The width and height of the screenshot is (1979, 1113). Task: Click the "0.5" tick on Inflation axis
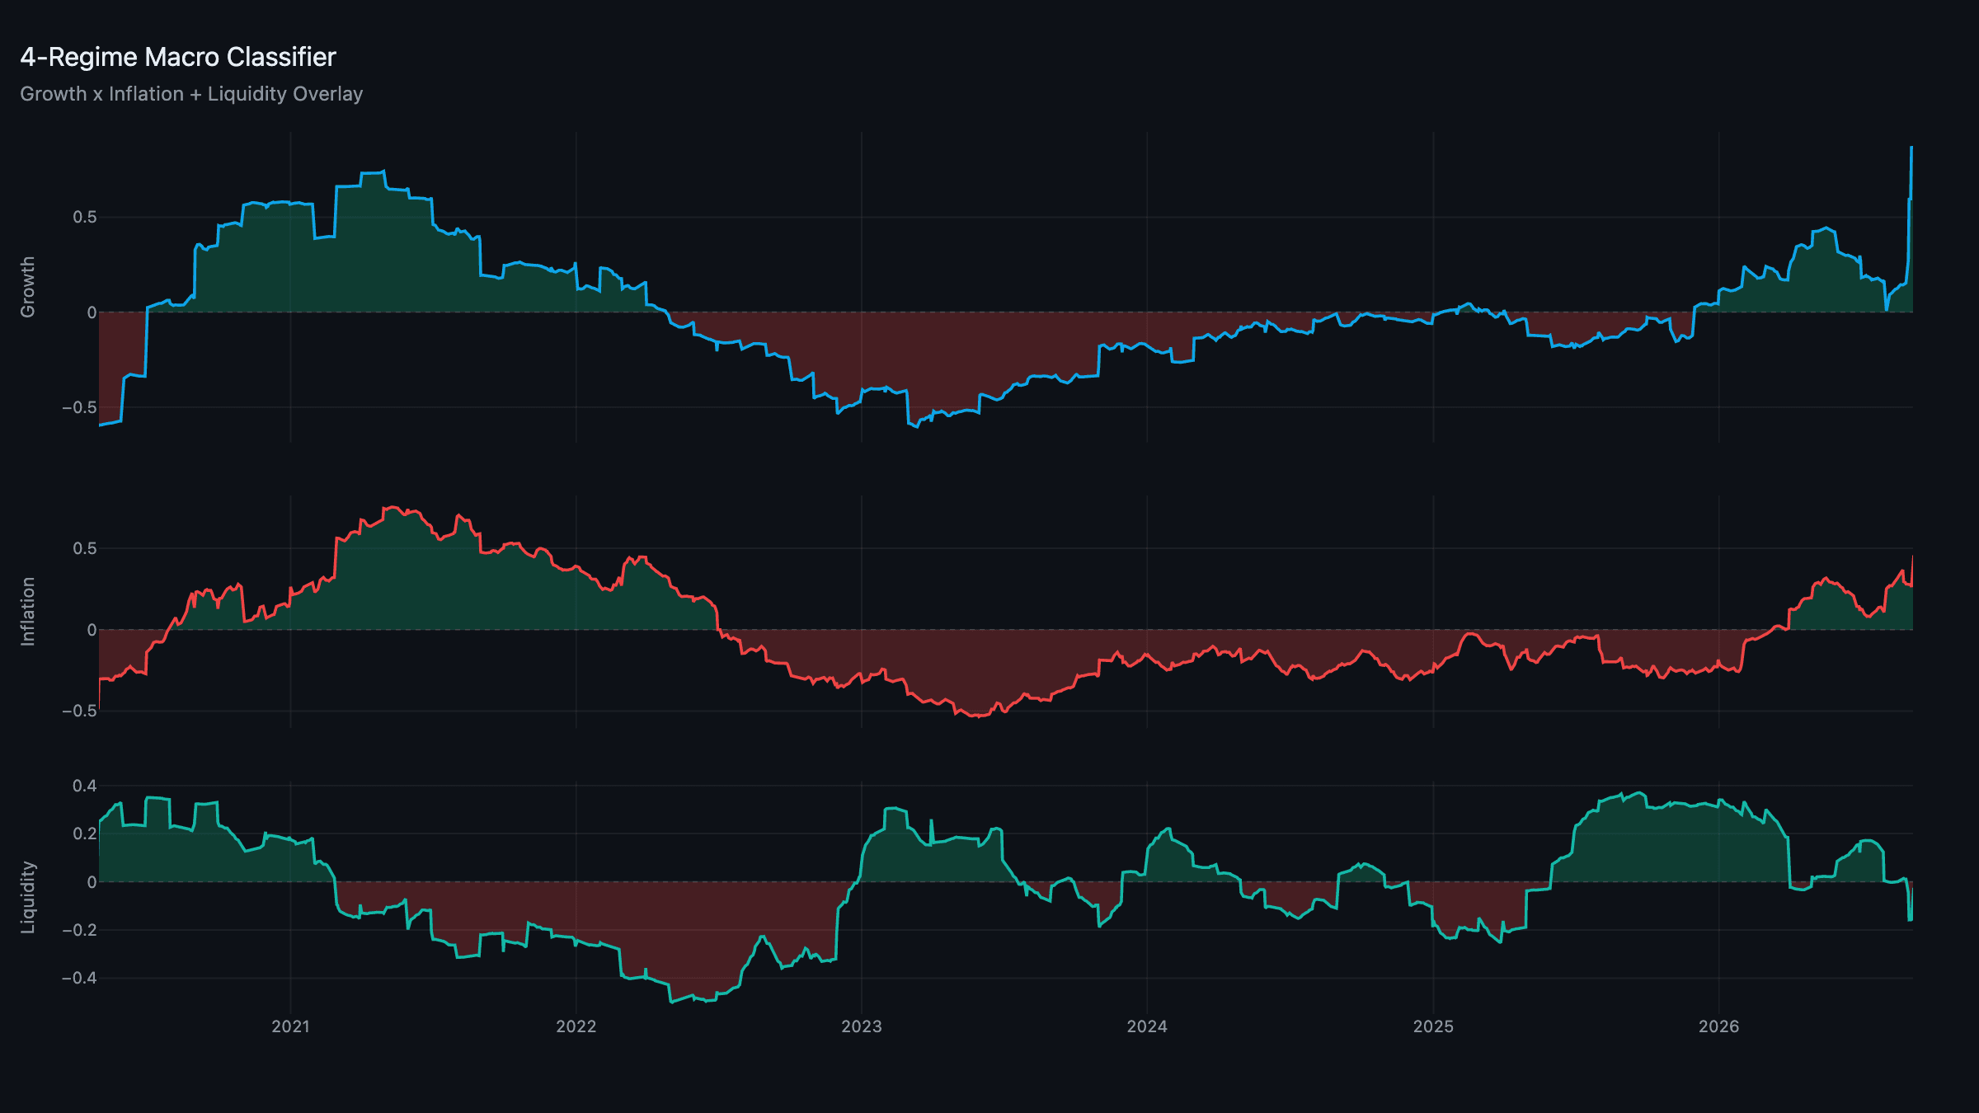[x=84, y=548]
